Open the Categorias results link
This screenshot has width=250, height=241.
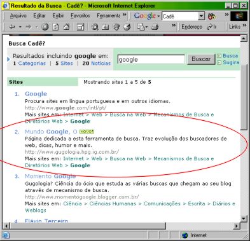point(32,63)
